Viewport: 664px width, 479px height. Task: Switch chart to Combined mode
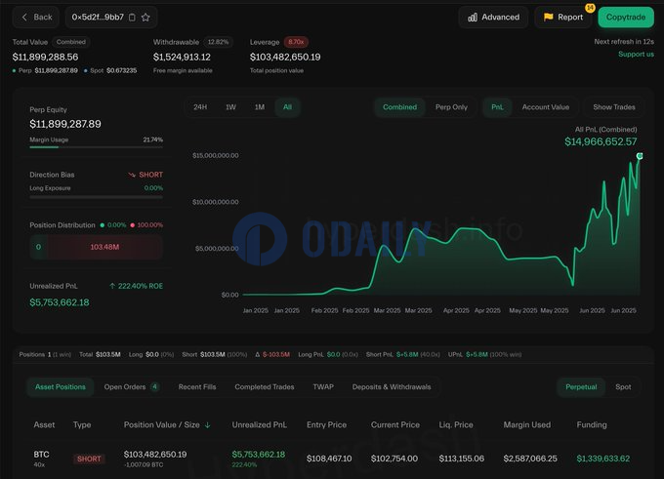[x=399, y=107]
